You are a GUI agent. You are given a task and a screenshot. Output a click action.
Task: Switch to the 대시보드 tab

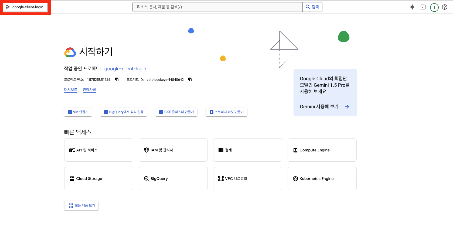point(71,90)
